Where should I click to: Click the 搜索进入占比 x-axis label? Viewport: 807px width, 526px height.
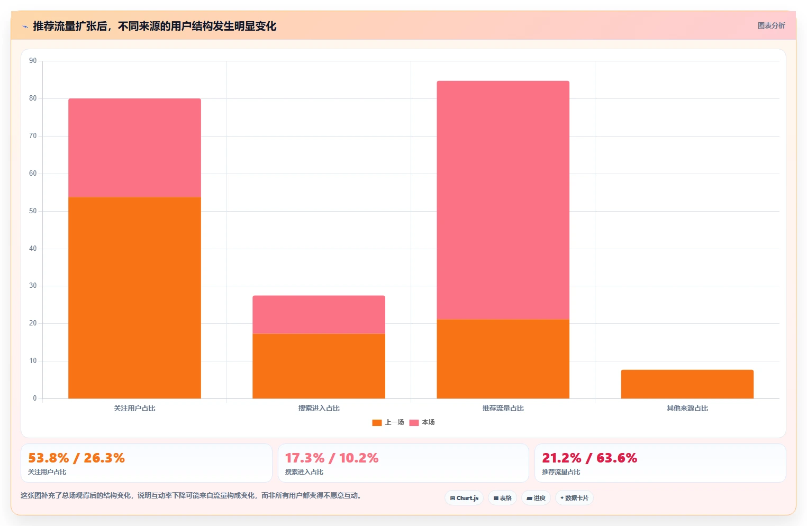(x=319, y=408)
